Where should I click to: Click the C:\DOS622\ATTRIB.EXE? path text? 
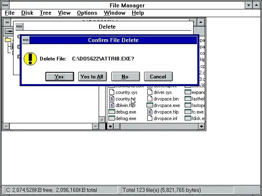click(x=103, y=59)
